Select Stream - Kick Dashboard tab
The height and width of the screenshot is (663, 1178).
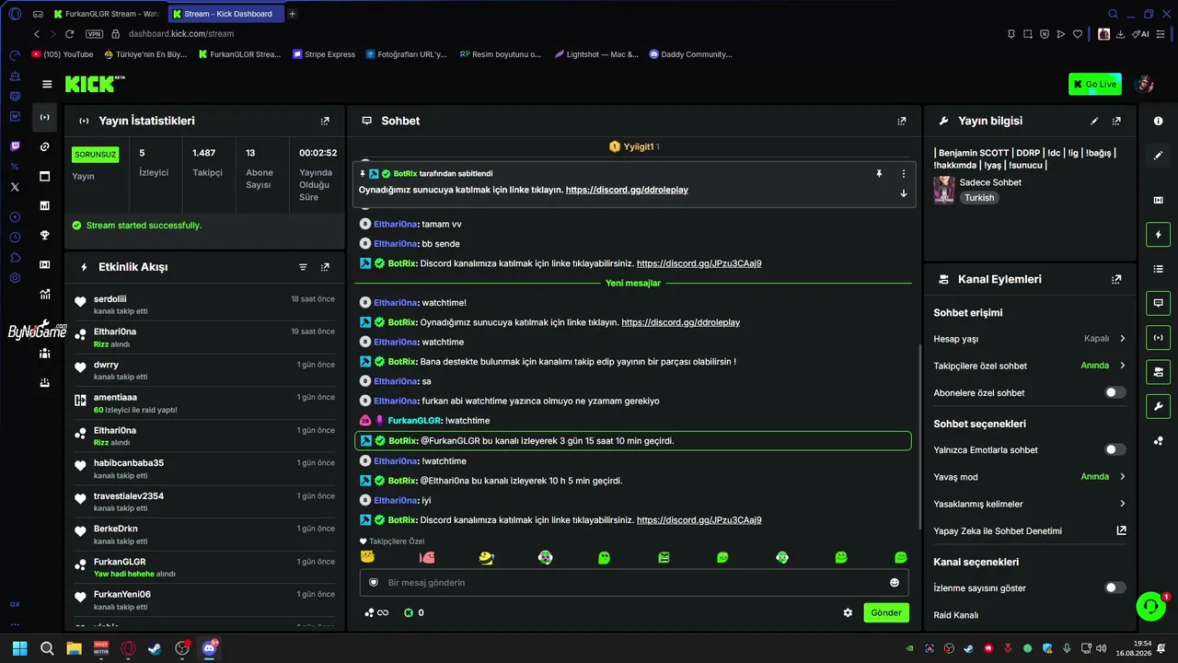tap(226, 14)
